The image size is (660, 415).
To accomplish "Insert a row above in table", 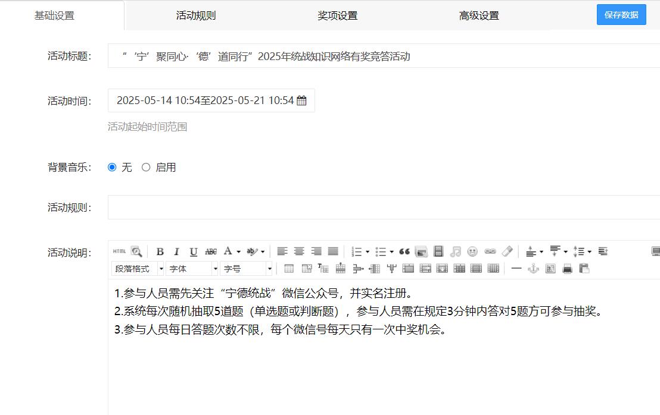I will (x=341, y=268).
